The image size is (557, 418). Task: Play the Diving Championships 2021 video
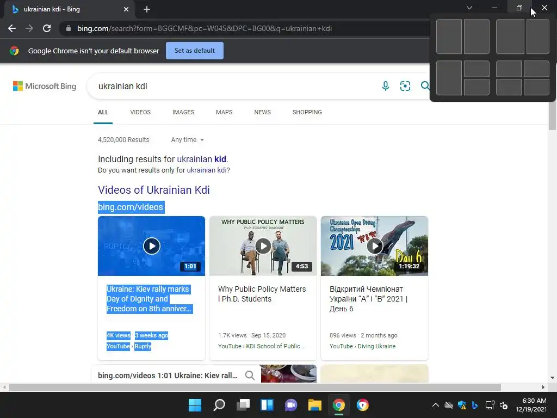[x=374, y=246]
